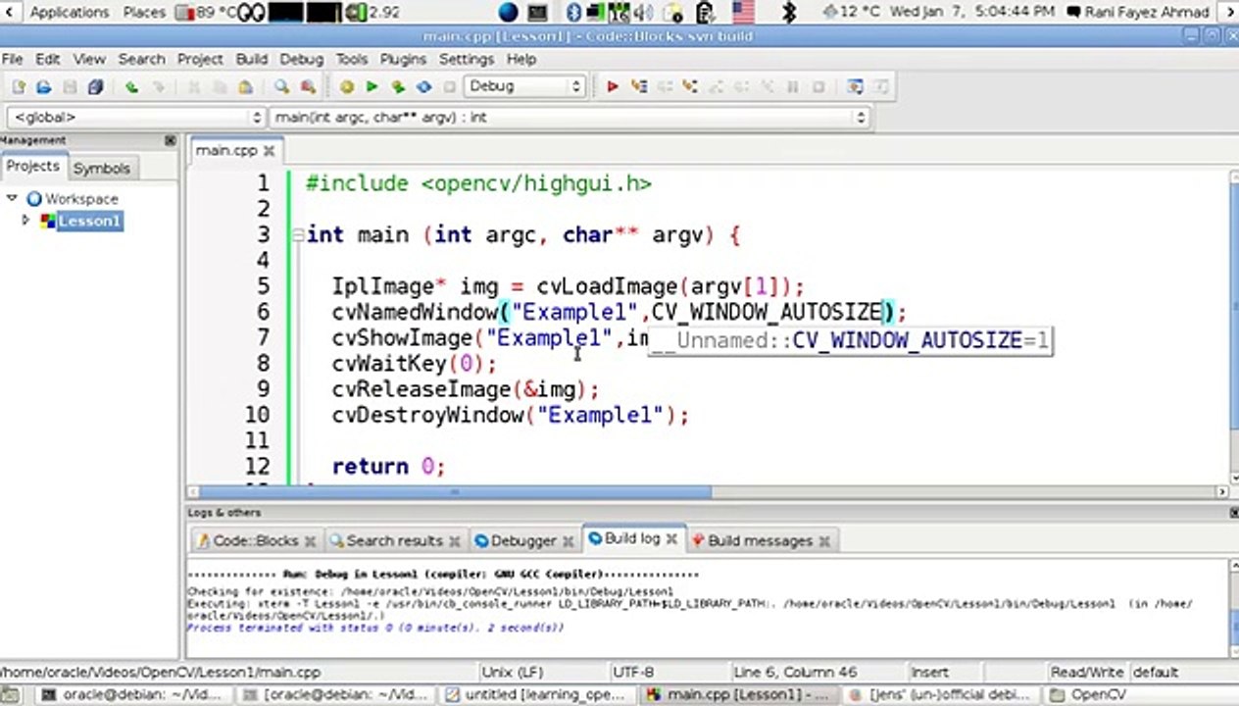Click the Open file toolbar icon
The width and height of the screenshot is (1239, 706).
click(44, 87)
